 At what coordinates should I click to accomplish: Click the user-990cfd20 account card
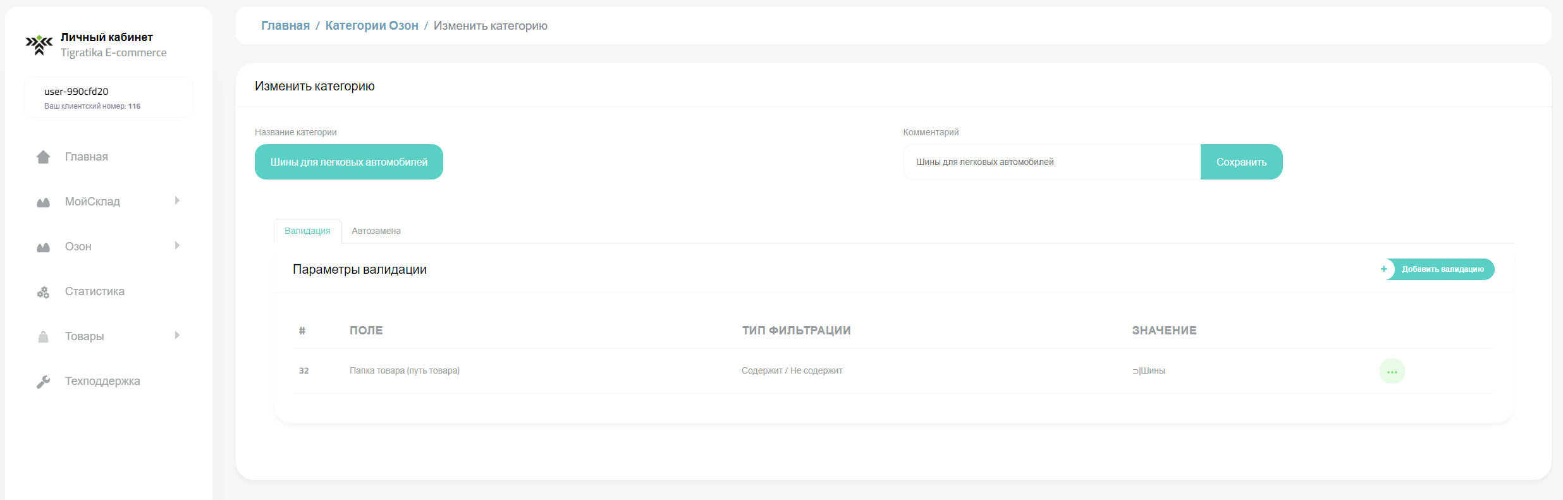pyautogui.click(x=109, y=97)
